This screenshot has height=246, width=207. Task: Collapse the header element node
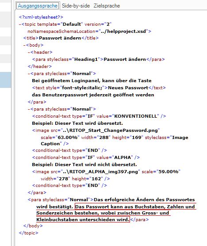29,52
